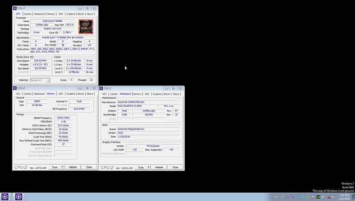Screen dimensions: 355x201
Task: Click the volume speaker tray icon
Action: tap(333, 197)
